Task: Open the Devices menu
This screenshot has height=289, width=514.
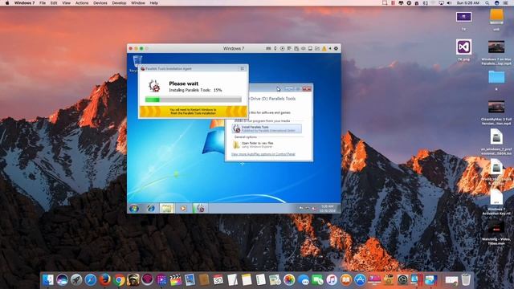Action: [100, 3]
